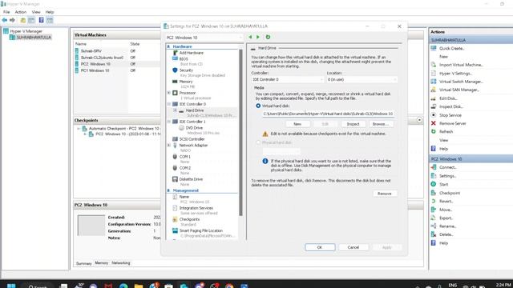Select COM 1 port item
Screen dimensions: 513x288
[185, 157]
